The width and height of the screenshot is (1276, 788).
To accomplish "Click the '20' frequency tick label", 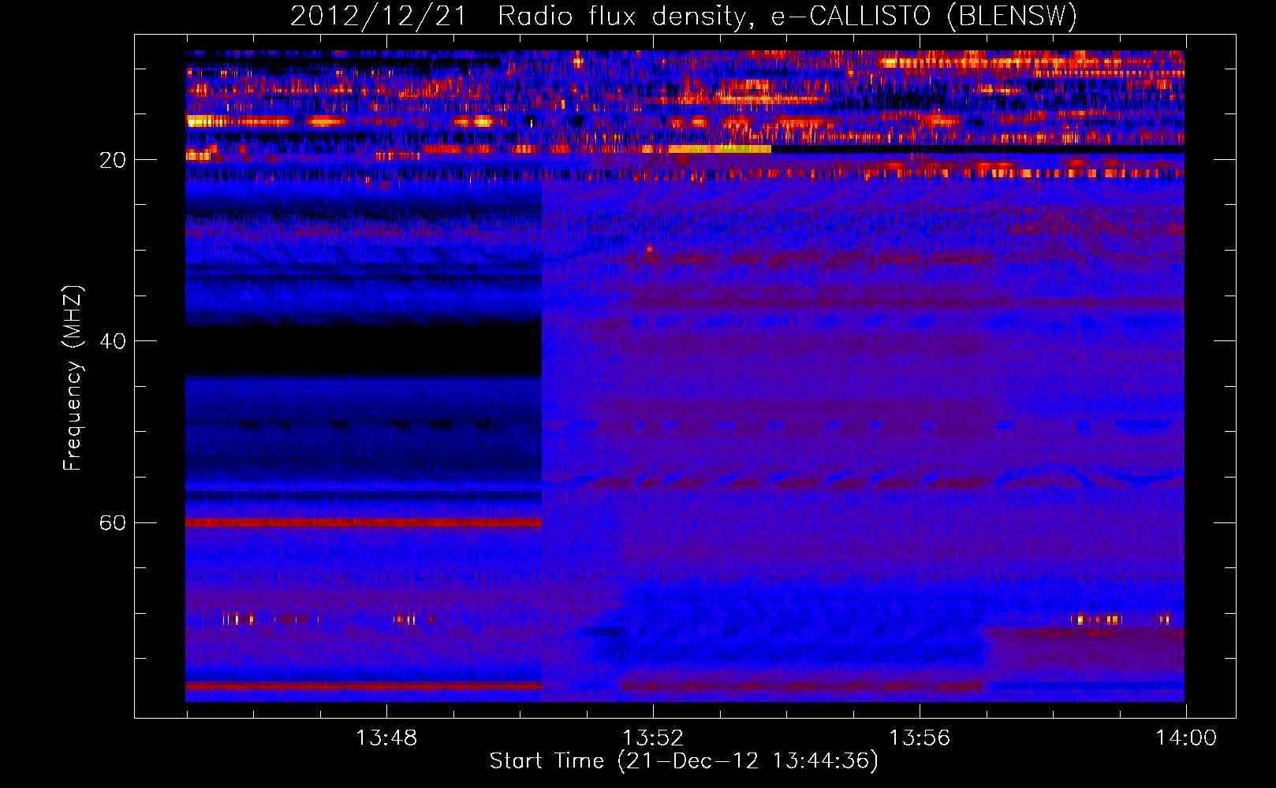I will [x=112, y=160].
